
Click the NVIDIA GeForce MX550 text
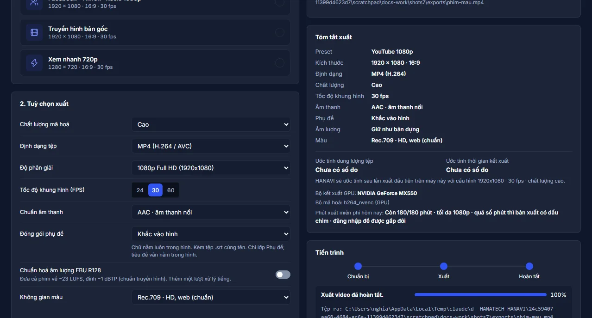[387, 193]
